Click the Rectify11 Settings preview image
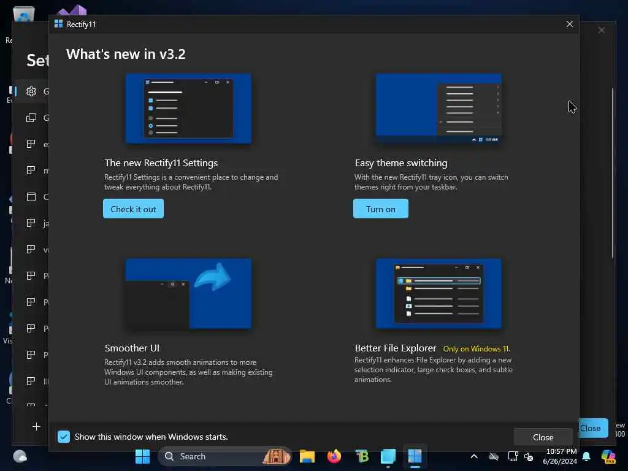 [189, 109]
